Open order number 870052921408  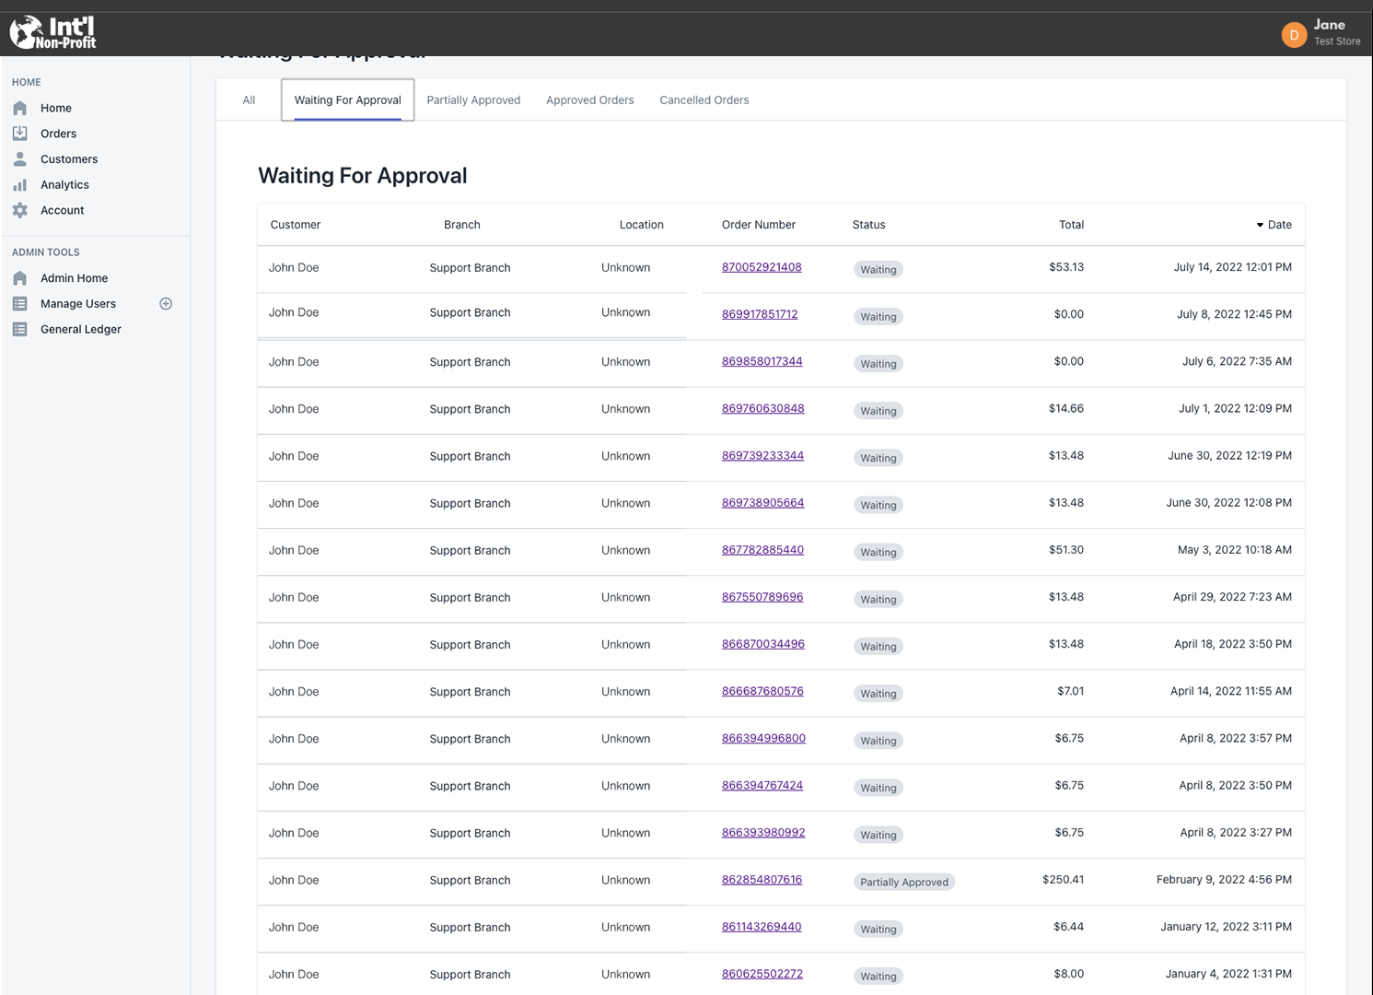tap(762, 267)
